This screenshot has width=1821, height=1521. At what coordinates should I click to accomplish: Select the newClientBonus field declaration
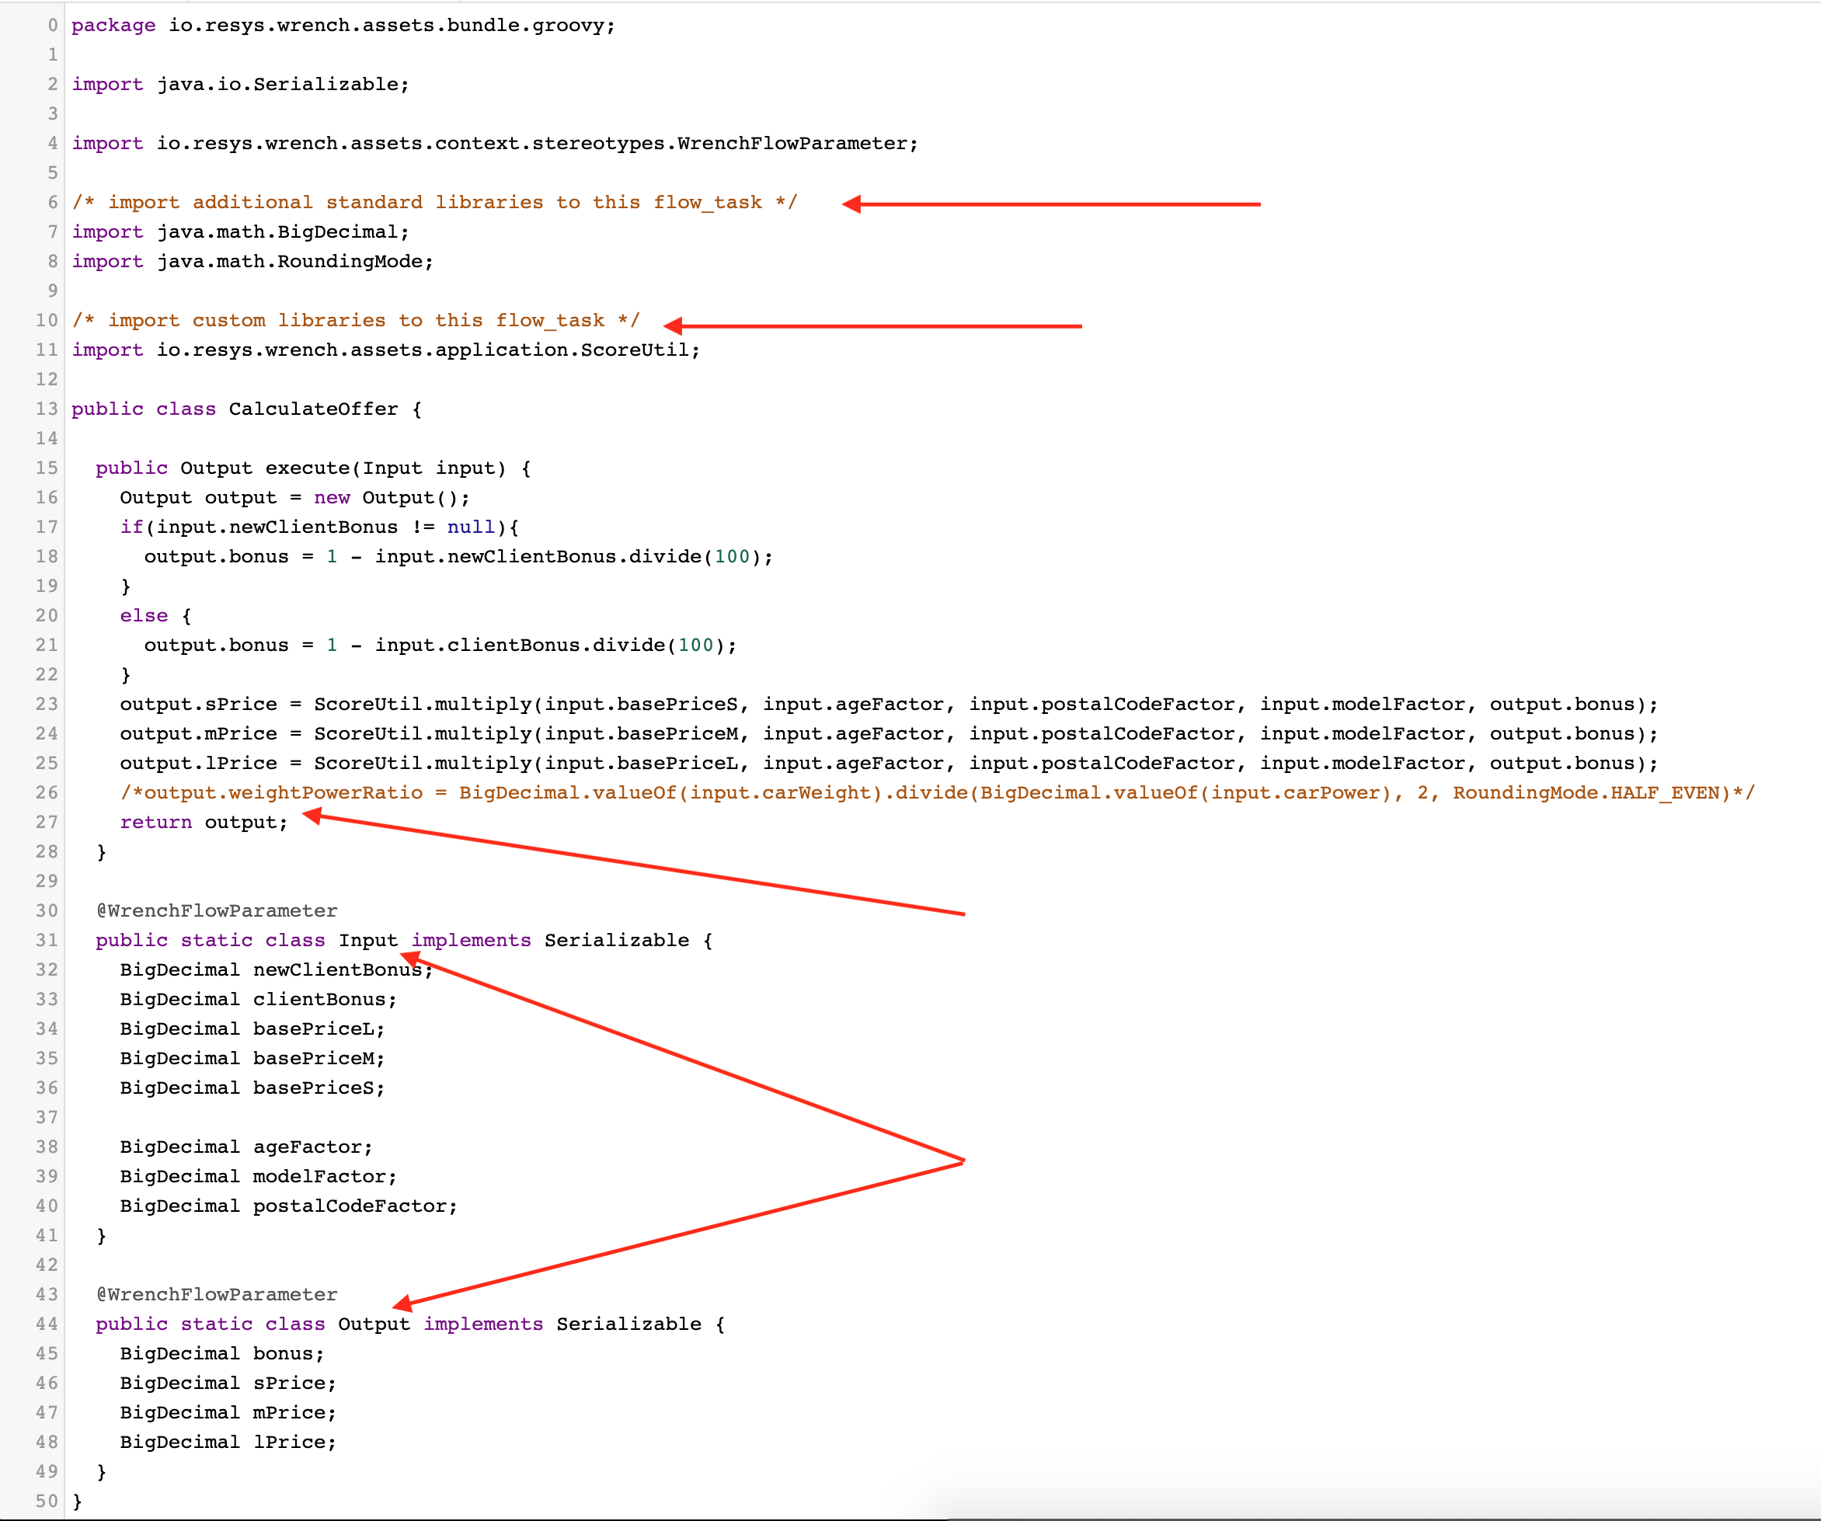[274, 969]
